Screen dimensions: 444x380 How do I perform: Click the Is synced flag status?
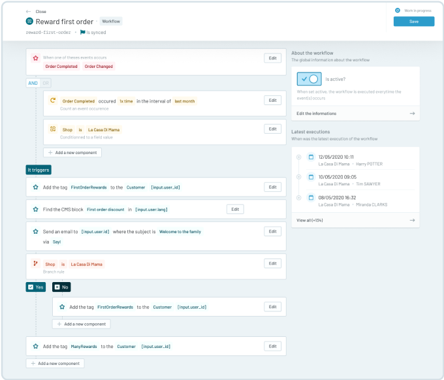coord(92,32)
